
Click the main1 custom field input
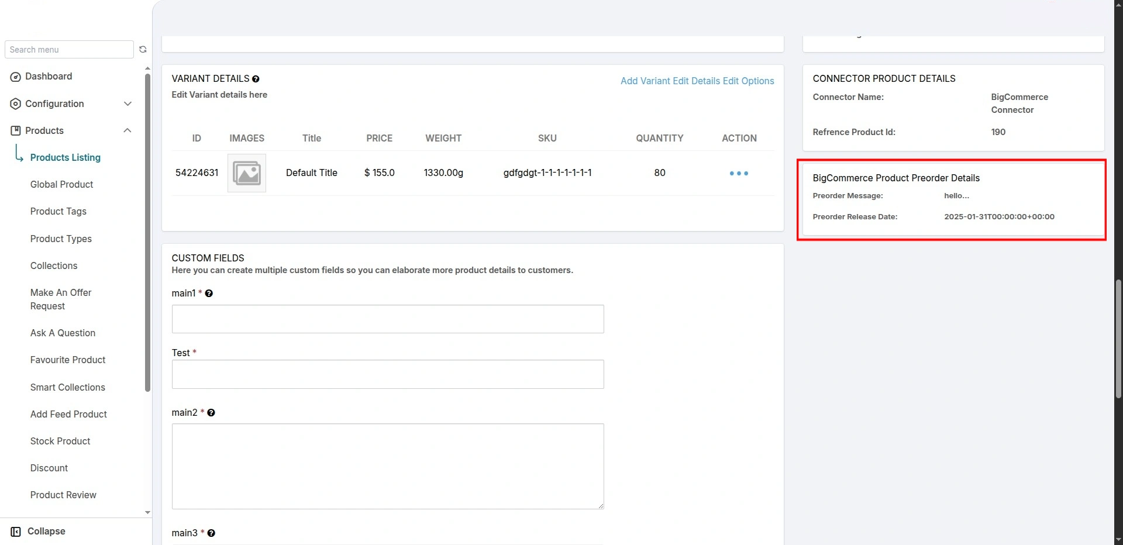(x=388, y=319)
